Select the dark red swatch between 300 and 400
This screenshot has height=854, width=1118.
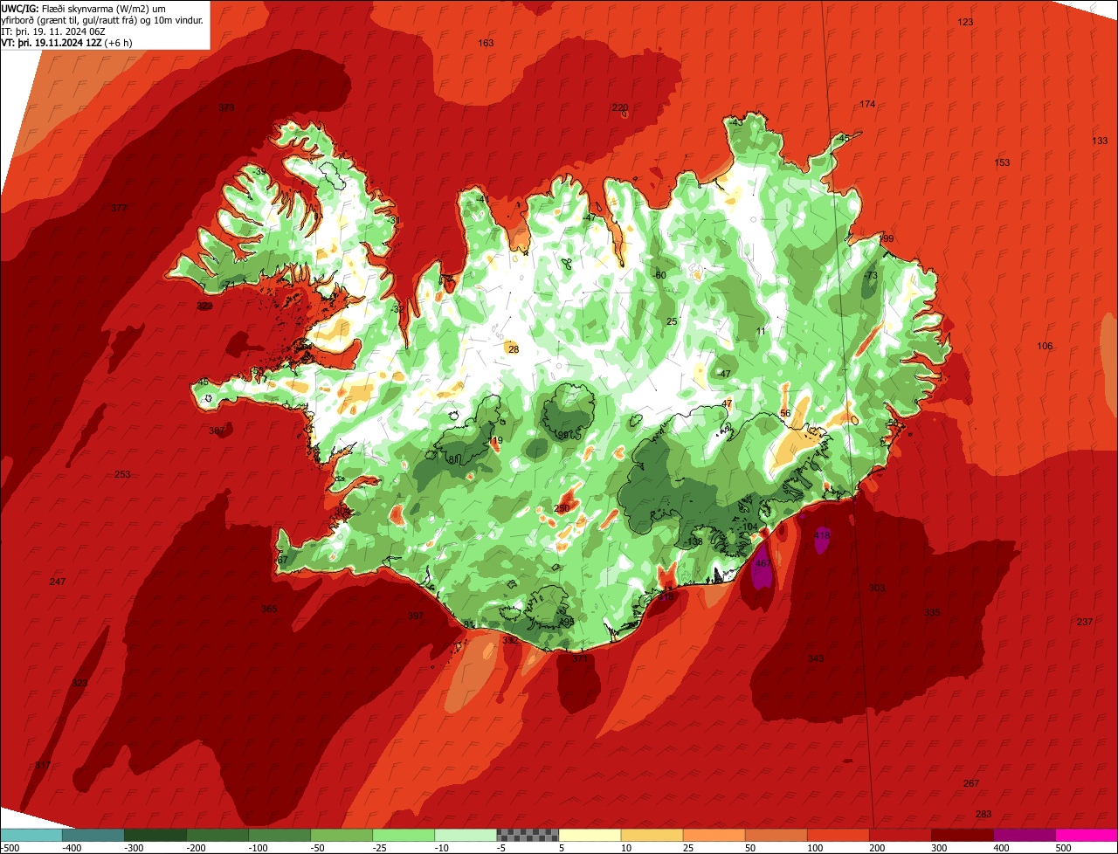962,835
